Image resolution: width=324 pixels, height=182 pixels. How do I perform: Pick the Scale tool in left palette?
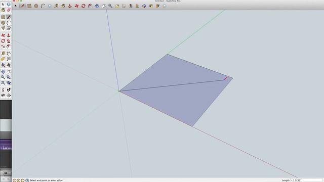click(3, 47)
